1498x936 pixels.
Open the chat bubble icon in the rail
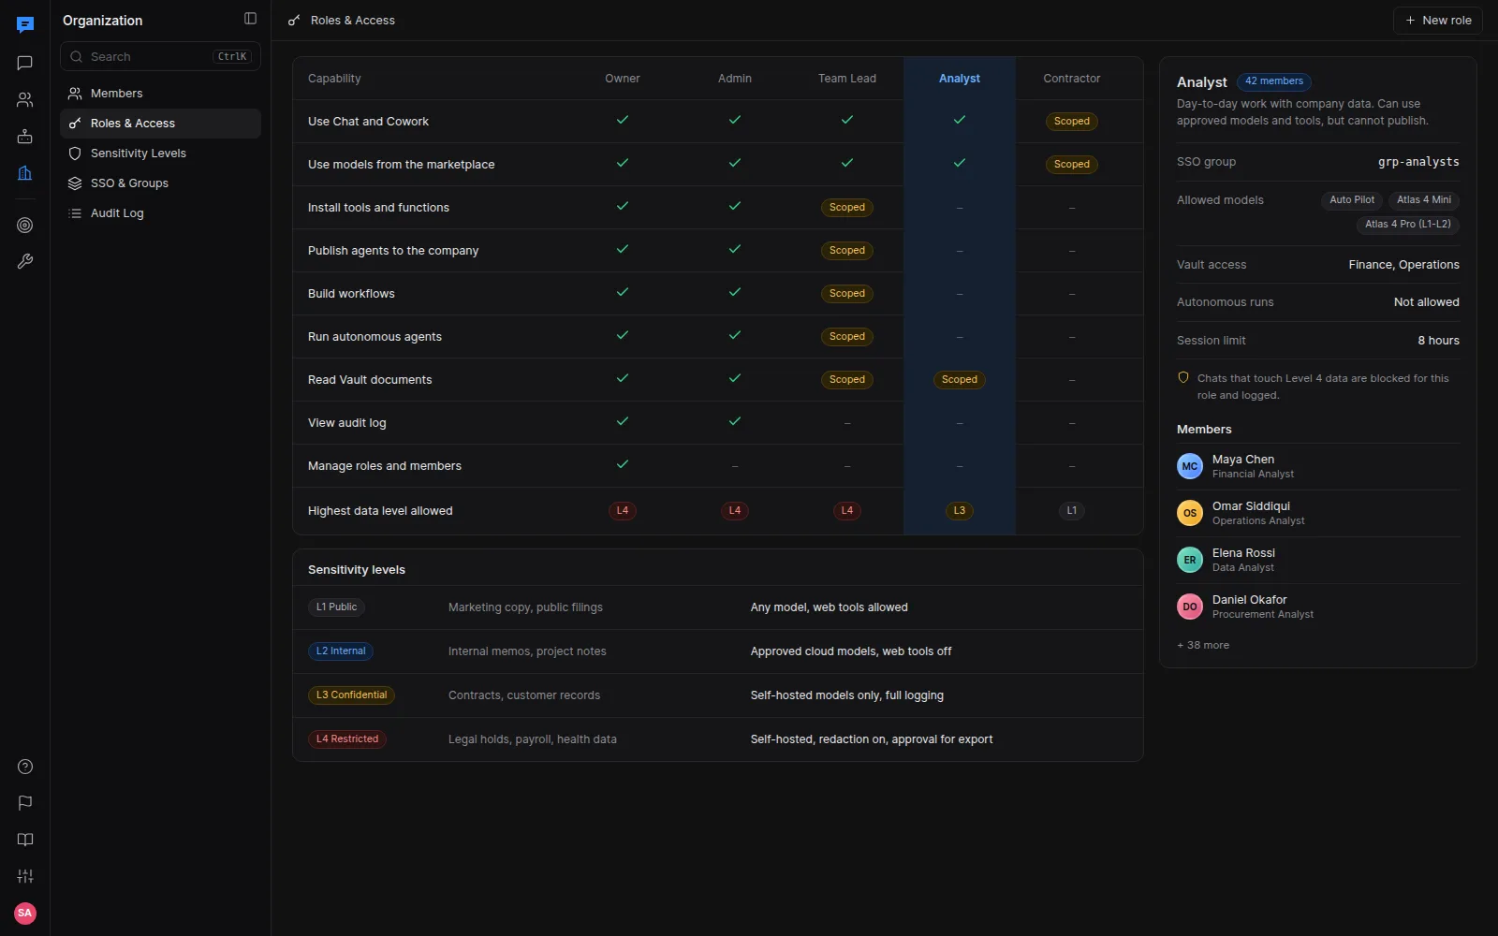tap(25, 63)
